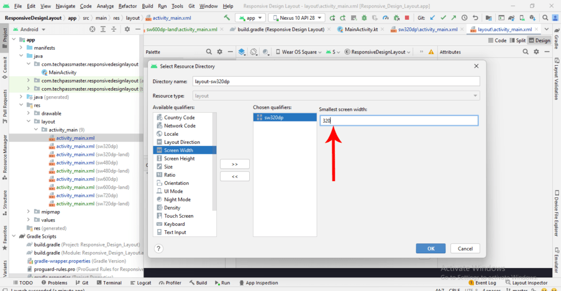Switch to Code view mode
Image resolution: width=561 pixels, height=291 pixels.
coord(497,40)
